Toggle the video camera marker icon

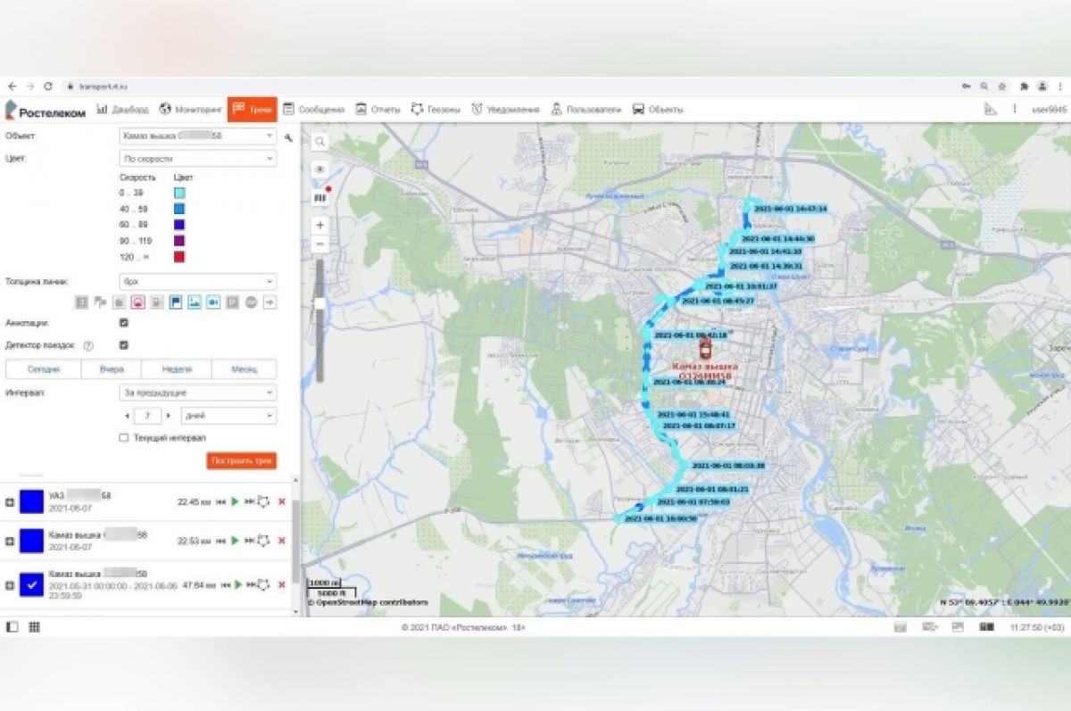tap(213, 302)
